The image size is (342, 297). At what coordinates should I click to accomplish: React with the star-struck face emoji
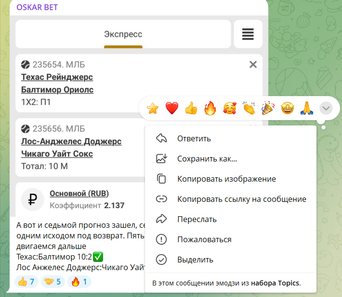click(x=287, y=109)
